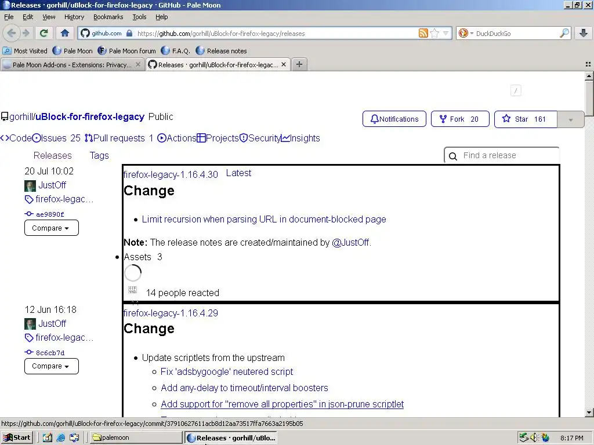Open the F.A.Q. bookmark
This screenshot has height=445, width=594.
(175, 51)
